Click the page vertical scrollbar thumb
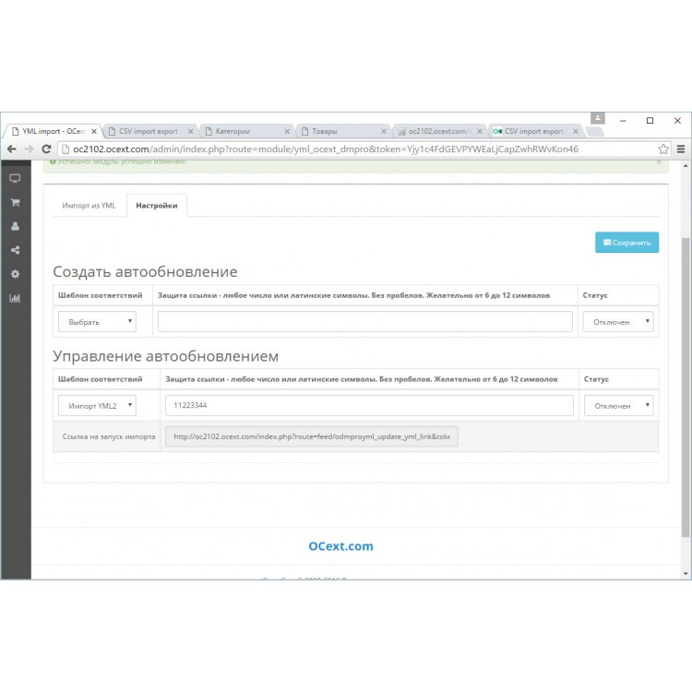Viewport: 692px width, 692px height. 685,388
